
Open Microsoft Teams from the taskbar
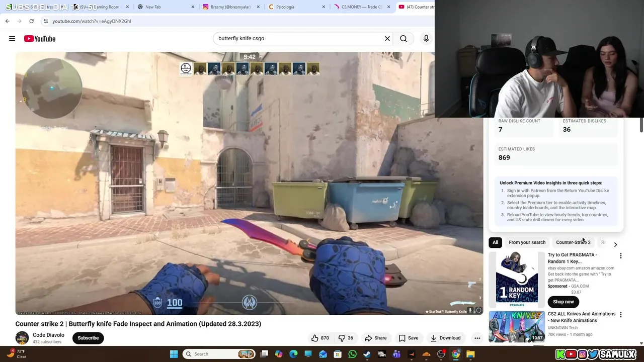click(396, 354)
